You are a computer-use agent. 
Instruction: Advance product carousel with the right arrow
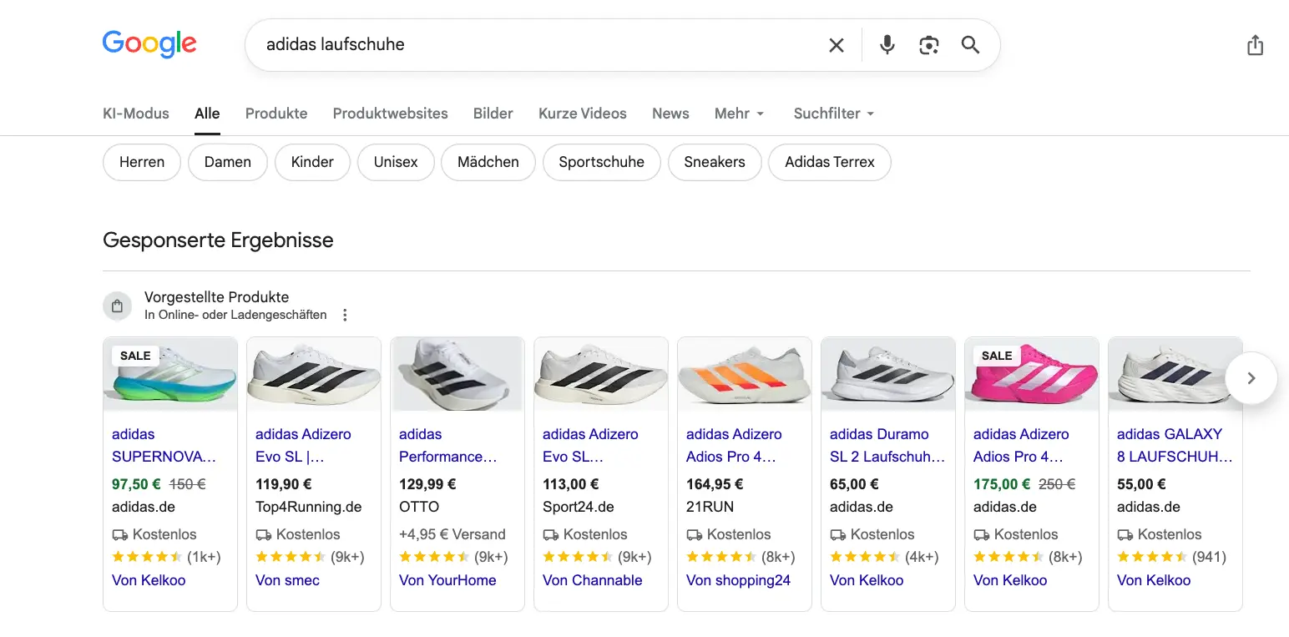[1251, 378]
